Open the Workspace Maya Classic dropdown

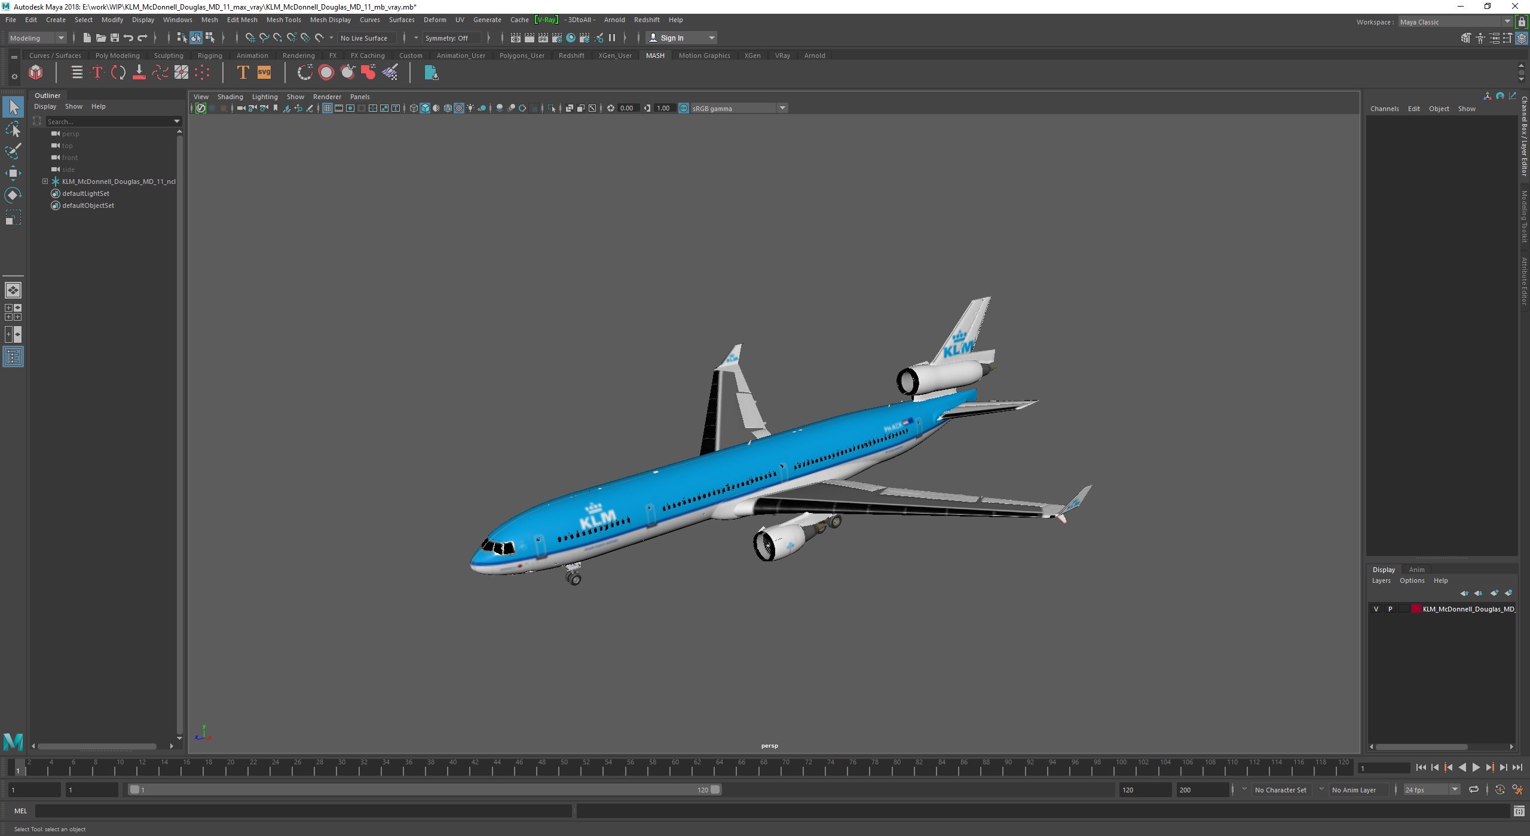pos(1455,22)
